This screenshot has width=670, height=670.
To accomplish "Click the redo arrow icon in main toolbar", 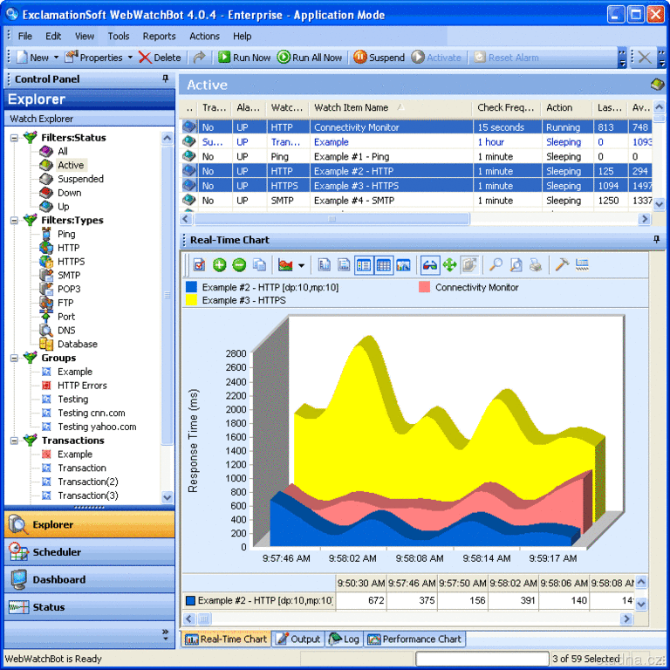I will [x=199, y=58].
